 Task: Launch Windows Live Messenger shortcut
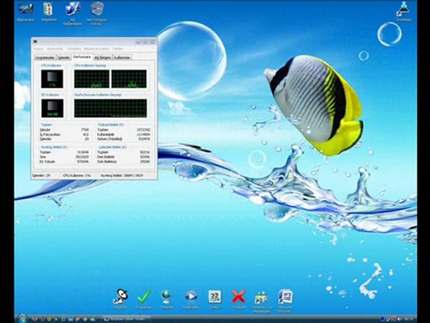click(x=262, y=301)
